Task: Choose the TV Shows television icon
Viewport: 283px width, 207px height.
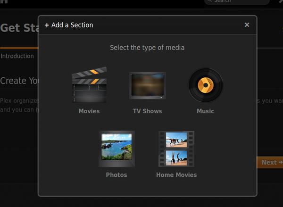Action: 147,86
